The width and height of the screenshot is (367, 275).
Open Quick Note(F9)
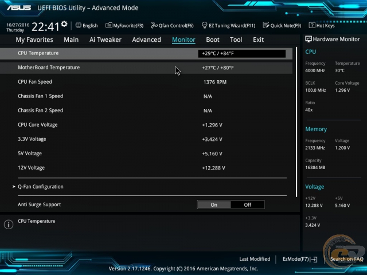pyautogui.click(x=282, y=25)
